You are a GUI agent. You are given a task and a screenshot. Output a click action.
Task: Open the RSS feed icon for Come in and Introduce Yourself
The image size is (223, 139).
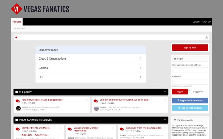point(165,100)
